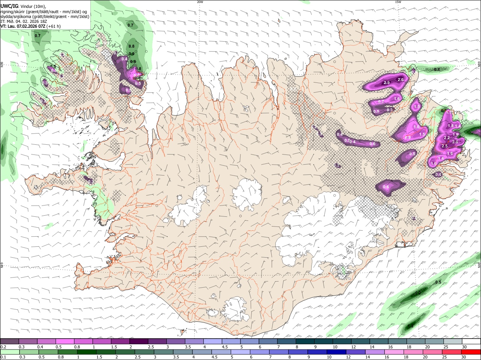This screenshot has height=360, width=481.
Task: Click the 2.2 snowfall value in the east
Action: coord(447,138)
